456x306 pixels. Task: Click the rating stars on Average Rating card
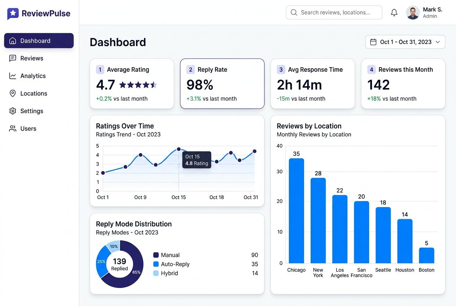point(138,85)
